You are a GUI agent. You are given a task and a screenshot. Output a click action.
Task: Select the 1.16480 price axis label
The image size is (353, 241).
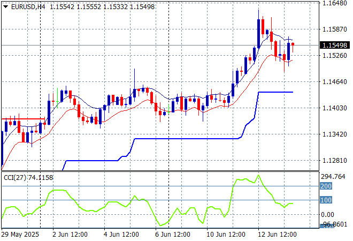point(335,3)
